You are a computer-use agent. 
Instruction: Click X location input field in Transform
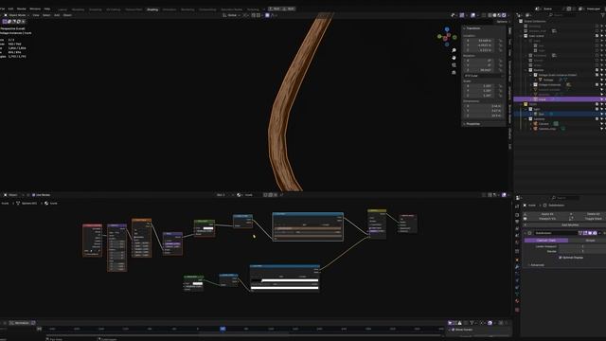(x=480, y=40)
